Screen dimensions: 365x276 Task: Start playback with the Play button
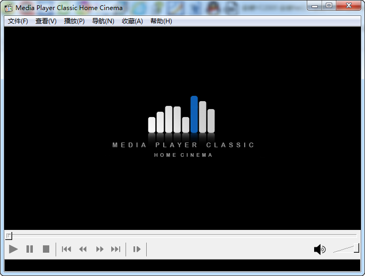[x=13, y=249]
